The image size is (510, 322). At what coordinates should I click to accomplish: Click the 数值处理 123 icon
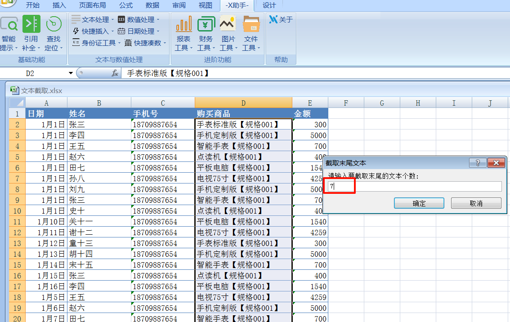(121, 19)
